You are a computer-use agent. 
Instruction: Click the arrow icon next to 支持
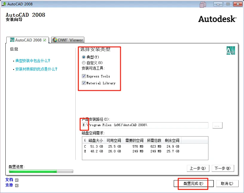(17, 185)
